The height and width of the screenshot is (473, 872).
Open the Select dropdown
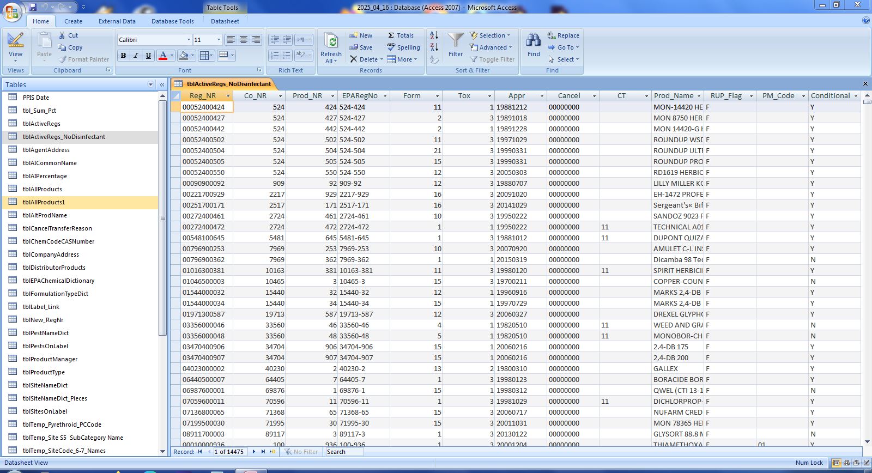564,59
